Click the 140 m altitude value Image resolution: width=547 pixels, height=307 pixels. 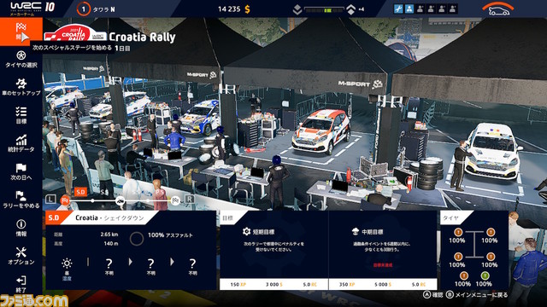110,243
